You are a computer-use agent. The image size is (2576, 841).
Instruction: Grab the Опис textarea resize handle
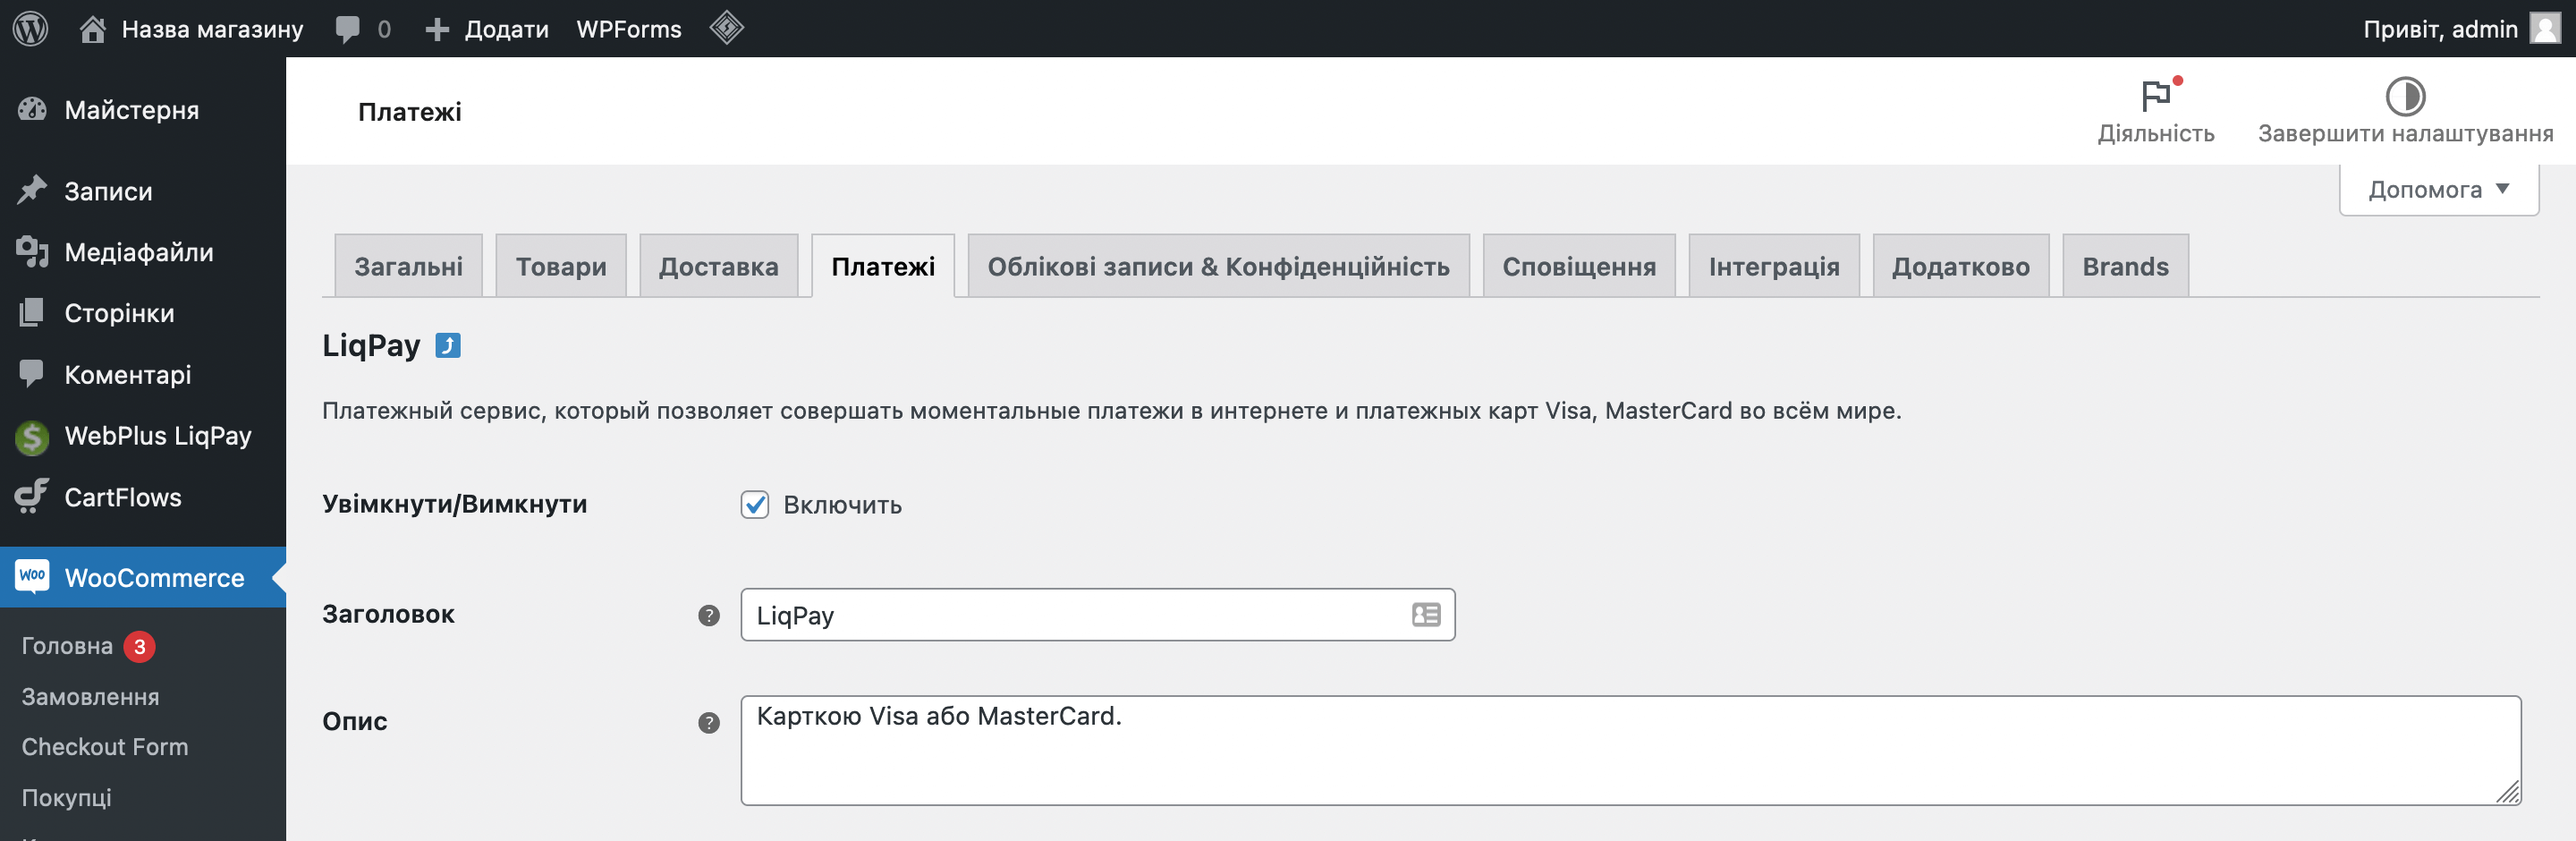(x=2508, y=792)
